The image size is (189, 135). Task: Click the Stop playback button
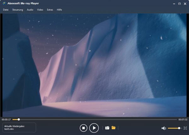click(83, 128)
